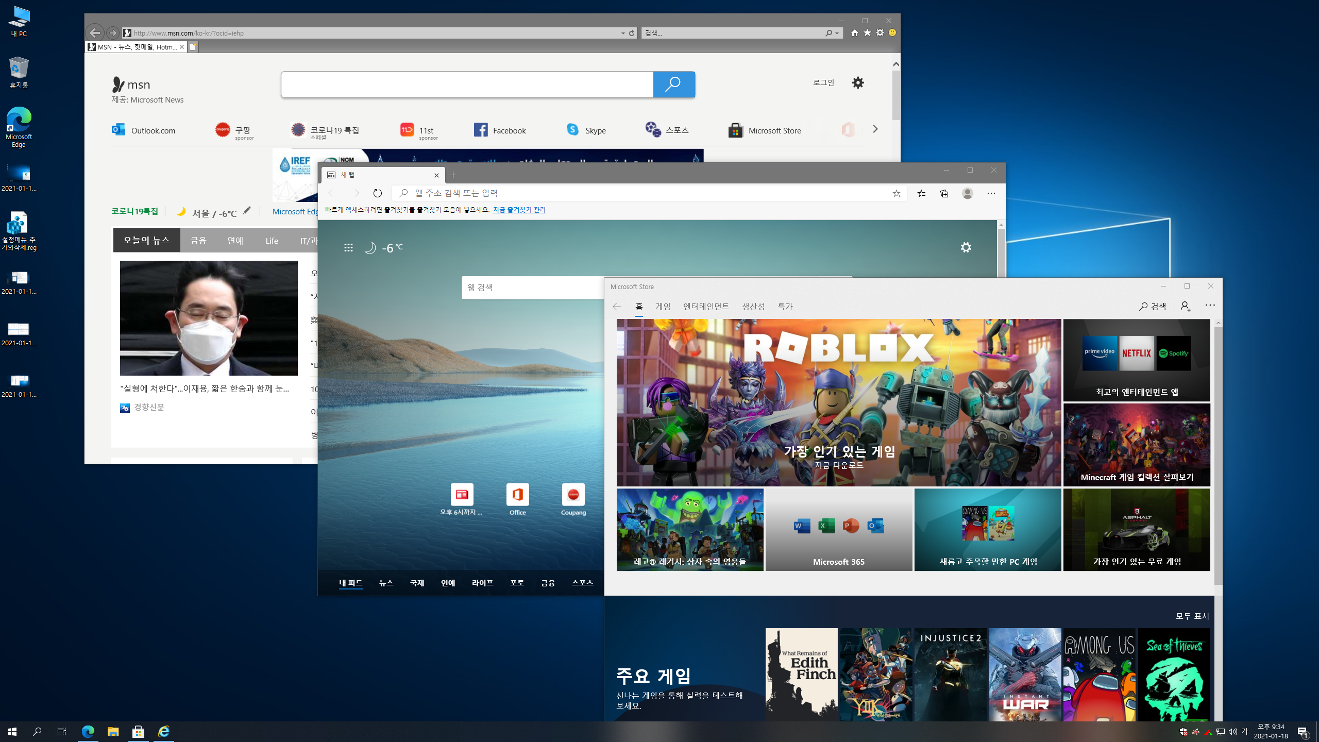Screen dimensions: 1319x742
Task: Open File Explorer from taskbar
Action: (x=113, y=732)
